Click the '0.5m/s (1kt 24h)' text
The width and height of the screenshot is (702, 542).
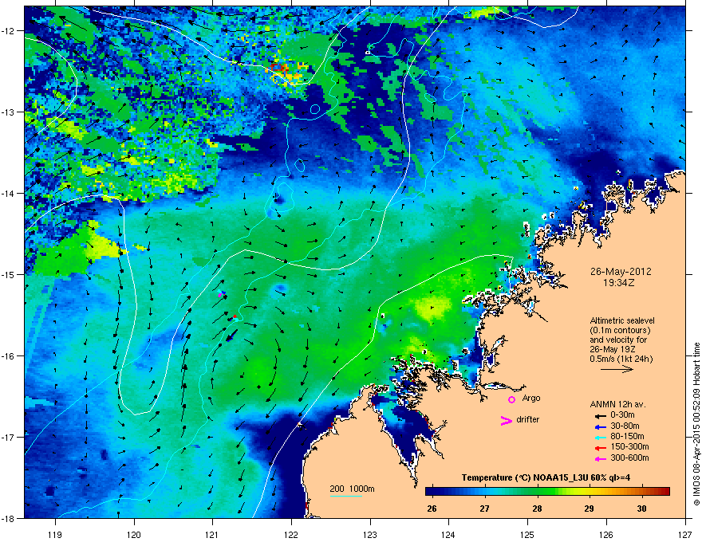coord(621,359)
